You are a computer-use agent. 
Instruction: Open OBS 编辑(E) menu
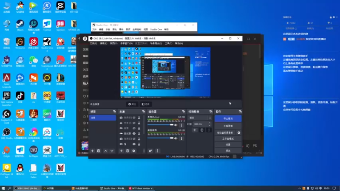click(x=103, y=43)
